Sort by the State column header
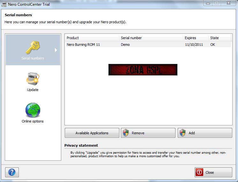The image size is (238, 182). tap(219, 38)
